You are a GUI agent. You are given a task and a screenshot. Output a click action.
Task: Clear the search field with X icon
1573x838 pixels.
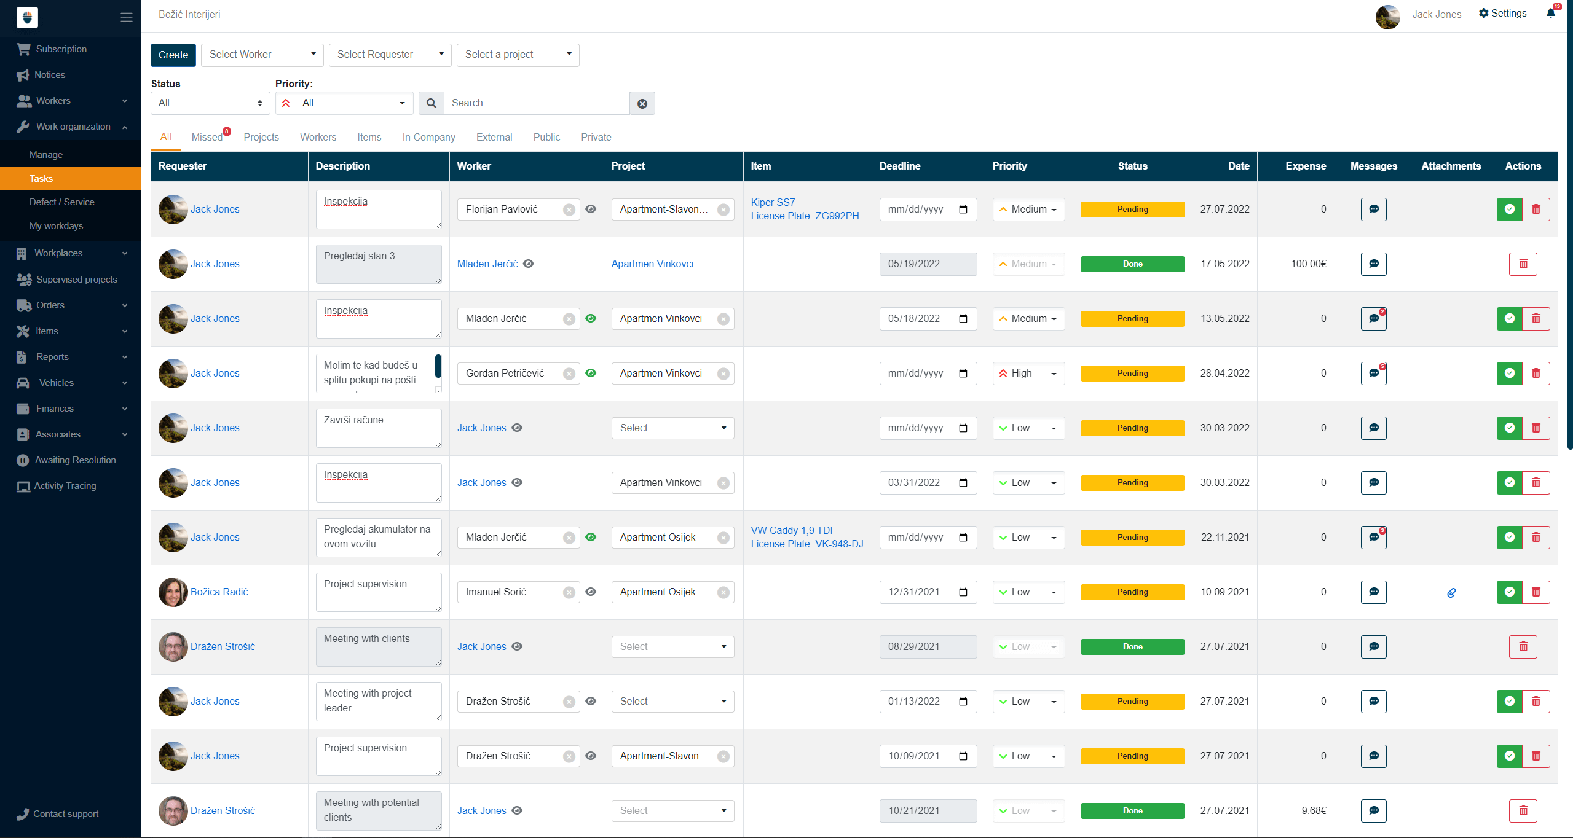click(642, 104)
